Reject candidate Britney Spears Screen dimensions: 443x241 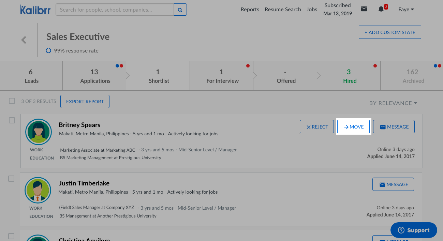click(317, 127)
